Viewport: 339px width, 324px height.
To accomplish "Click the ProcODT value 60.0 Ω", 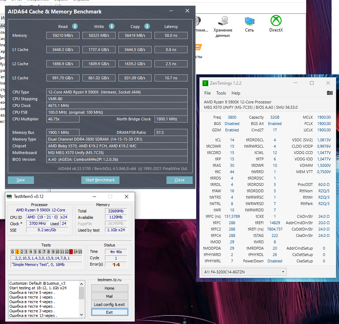I will tap(324, 184).
